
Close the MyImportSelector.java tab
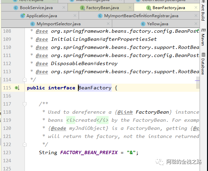pos(108,24)
